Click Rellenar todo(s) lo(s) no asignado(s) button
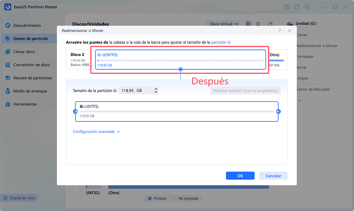This screenshot has height=211, width=354. click(x=245, y=90)
